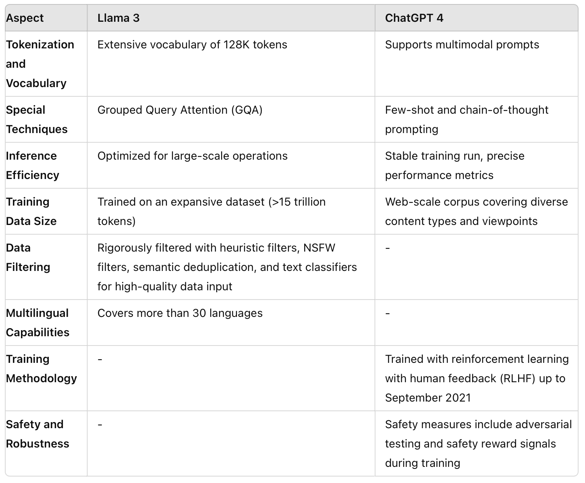Click the "Supports multimodal prompts" cell
The width and height of the screenshot is (585, 483).
click(x=462, y=45)
